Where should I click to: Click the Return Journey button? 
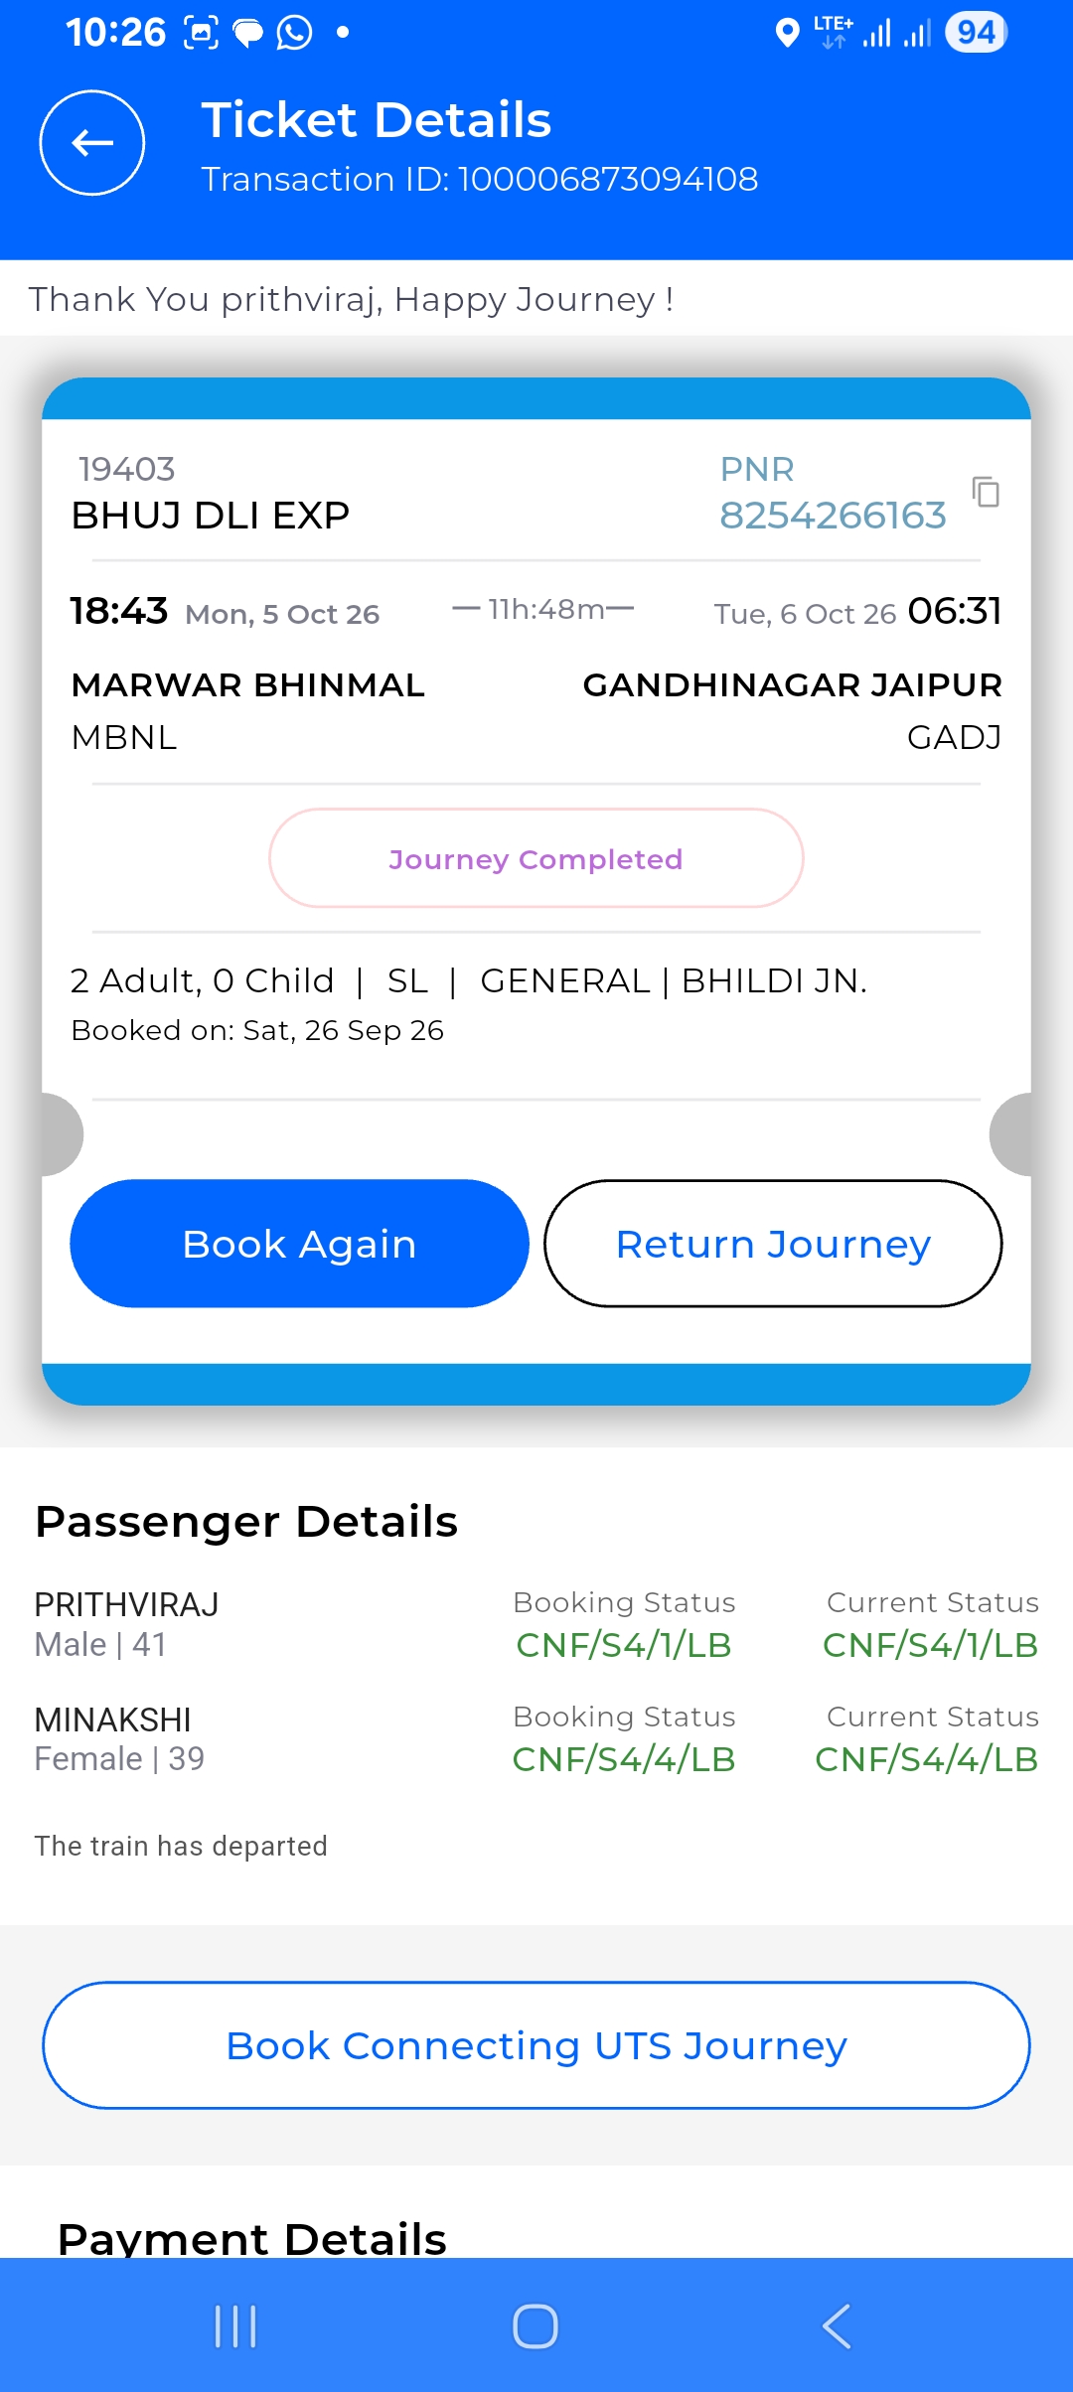(x=773, y=1244)
